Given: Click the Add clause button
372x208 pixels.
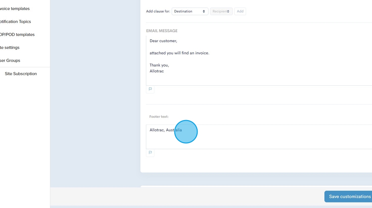Looking at the screenshot, I should [240, 11].
